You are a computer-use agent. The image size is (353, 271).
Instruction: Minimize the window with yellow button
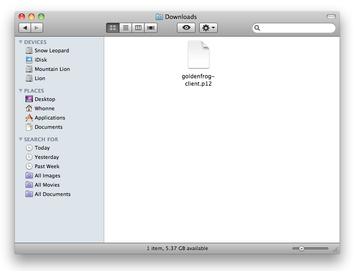[32, 17]
